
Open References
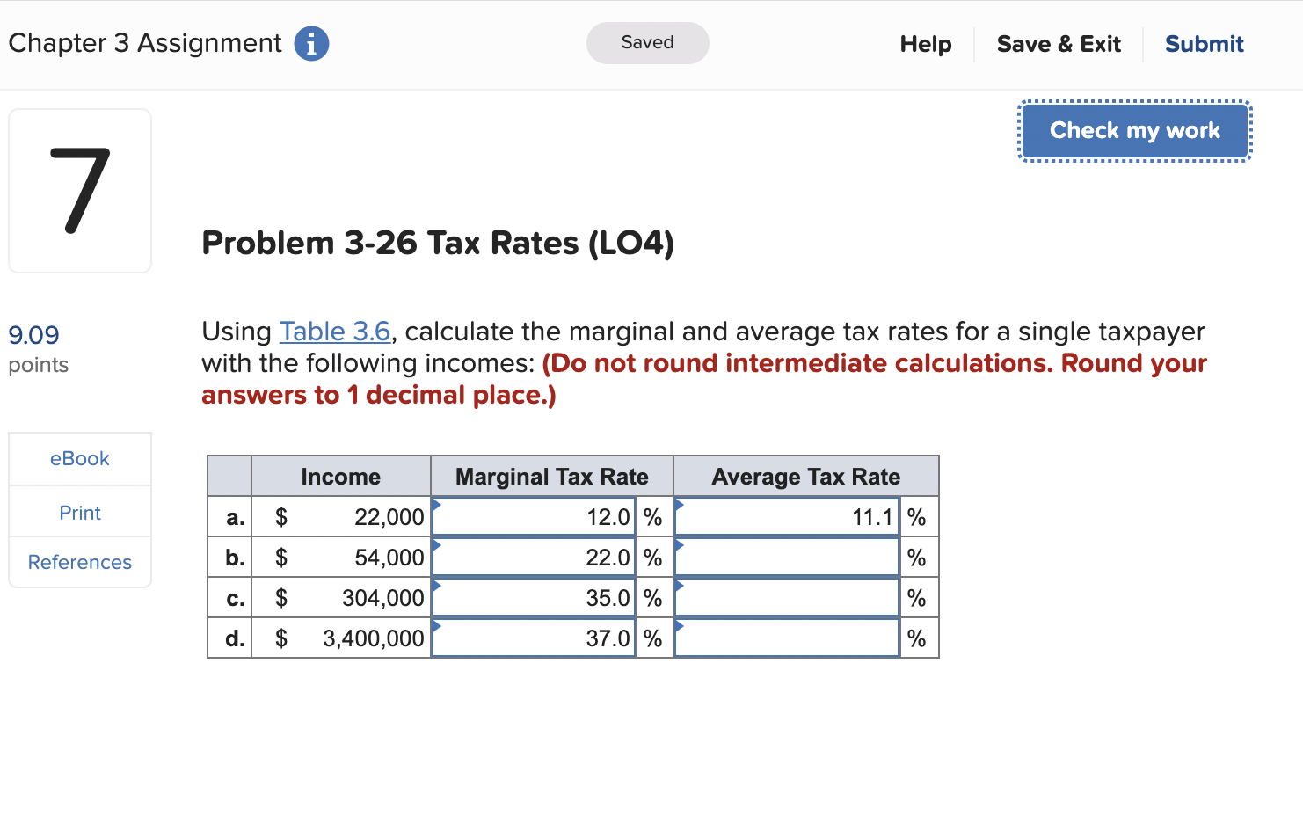(79, 562)
